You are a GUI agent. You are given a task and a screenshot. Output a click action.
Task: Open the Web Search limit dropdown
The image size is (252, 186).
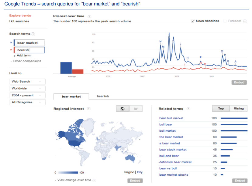coord(27,81)
